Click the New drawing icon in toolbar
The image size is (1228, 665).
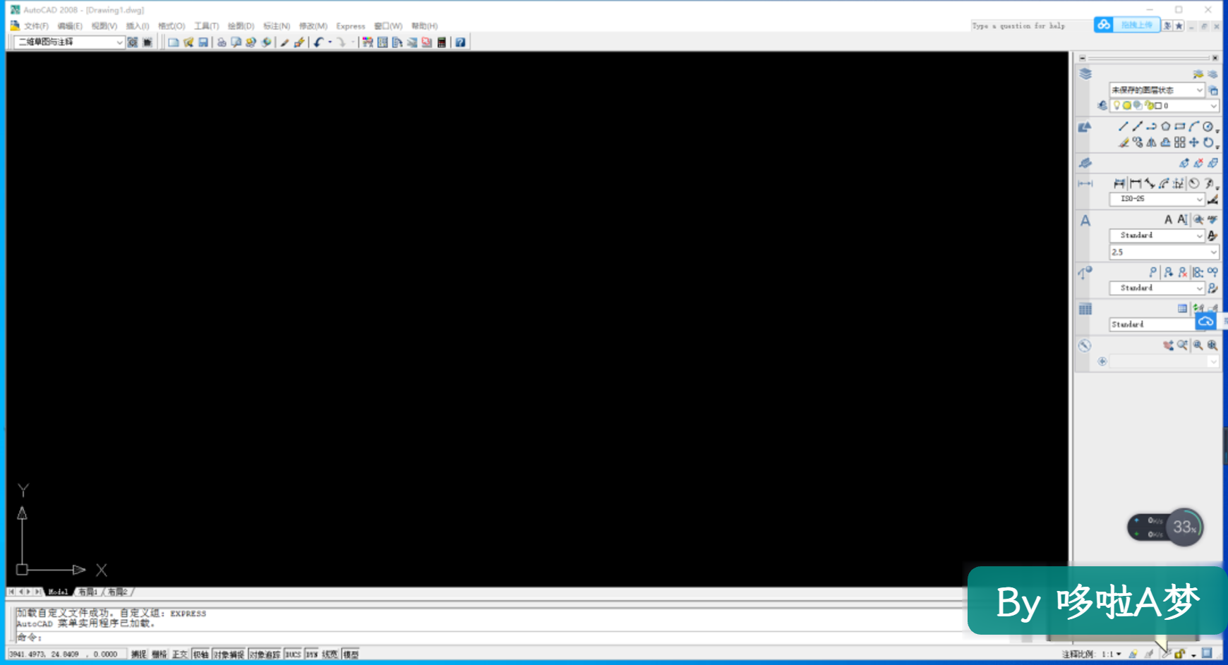[173, 42]
